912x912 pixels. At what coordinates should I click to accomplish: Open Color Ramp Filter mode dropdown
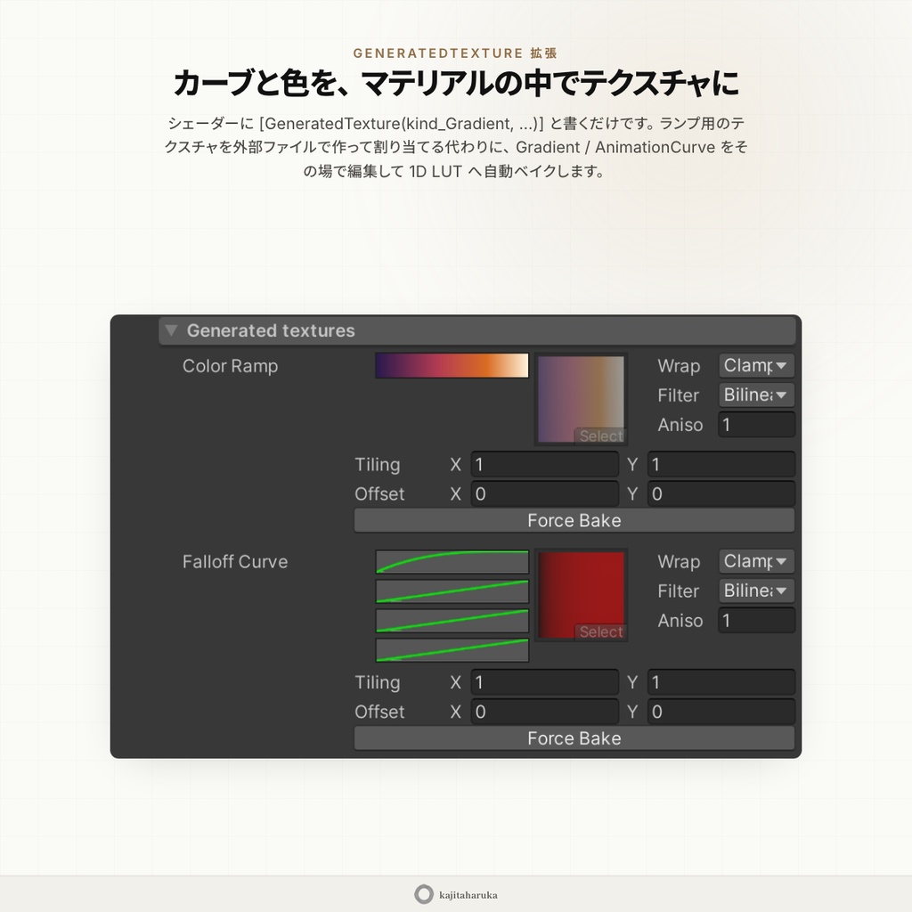point(756,395)
